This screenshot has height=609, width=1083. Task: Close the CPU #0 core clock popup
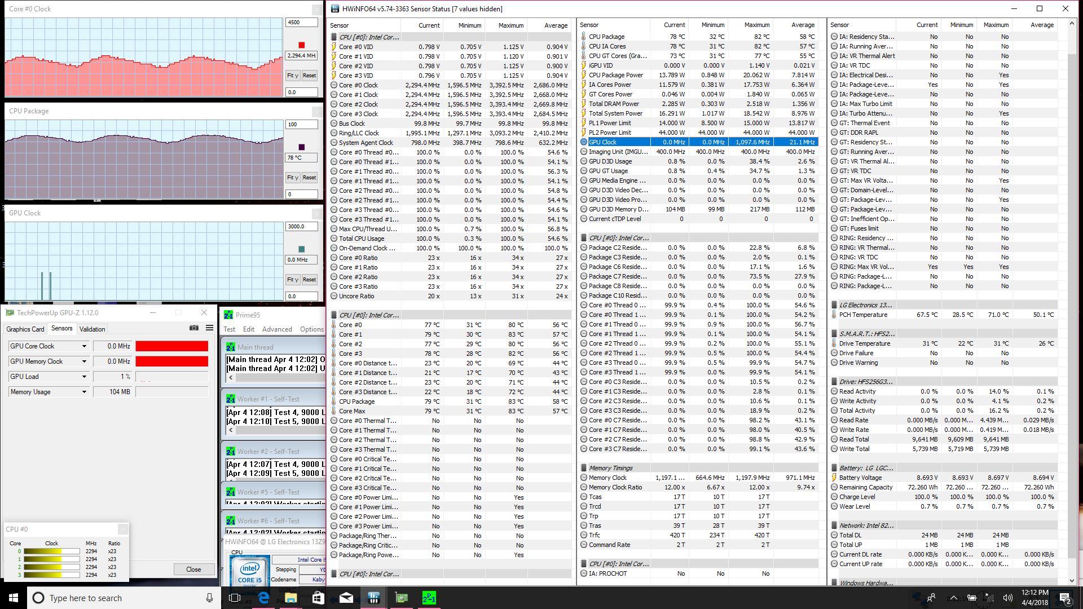(123, 529)
